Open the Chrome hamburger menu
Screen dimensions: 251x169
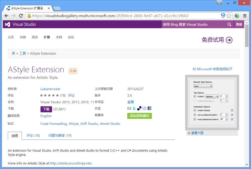coord(245,16)
